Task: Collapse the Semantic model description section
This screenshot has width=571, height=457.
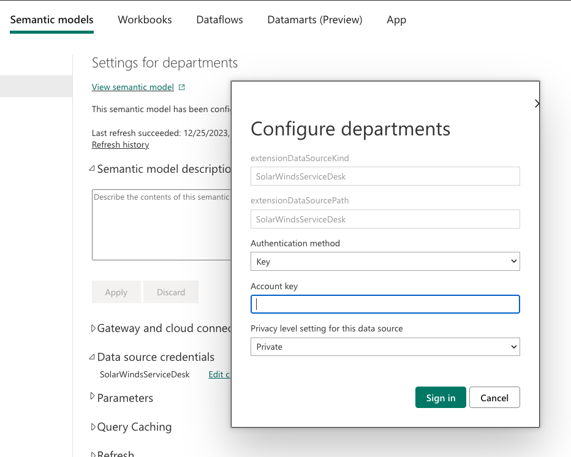Action: tap(92, 168)
